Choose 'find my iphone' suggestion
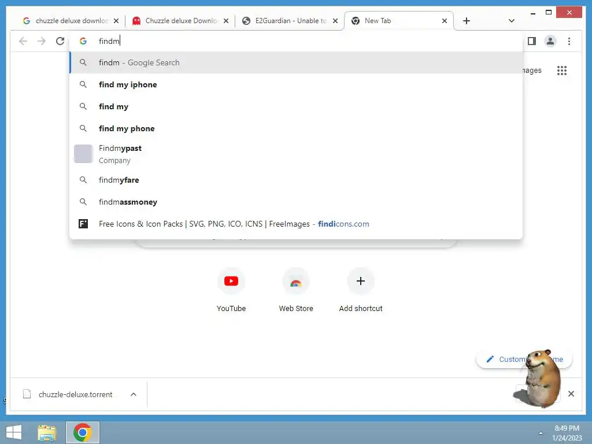 pyautogui.click(x=297, y=84)
